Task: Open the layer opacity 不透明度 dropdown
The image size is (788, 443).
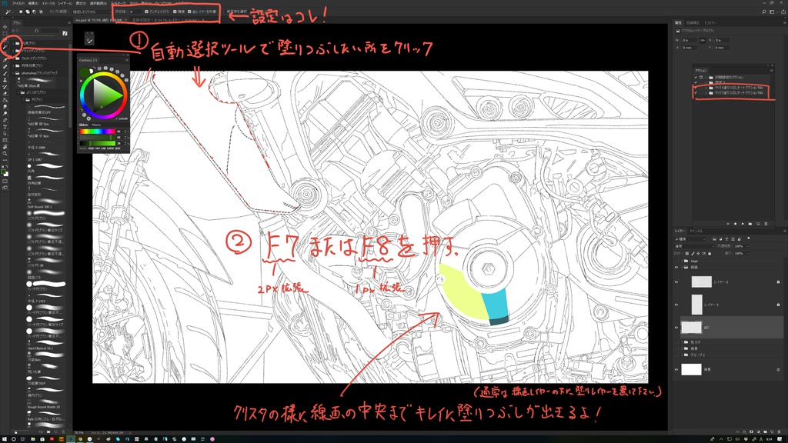Action: click(746, 246)
